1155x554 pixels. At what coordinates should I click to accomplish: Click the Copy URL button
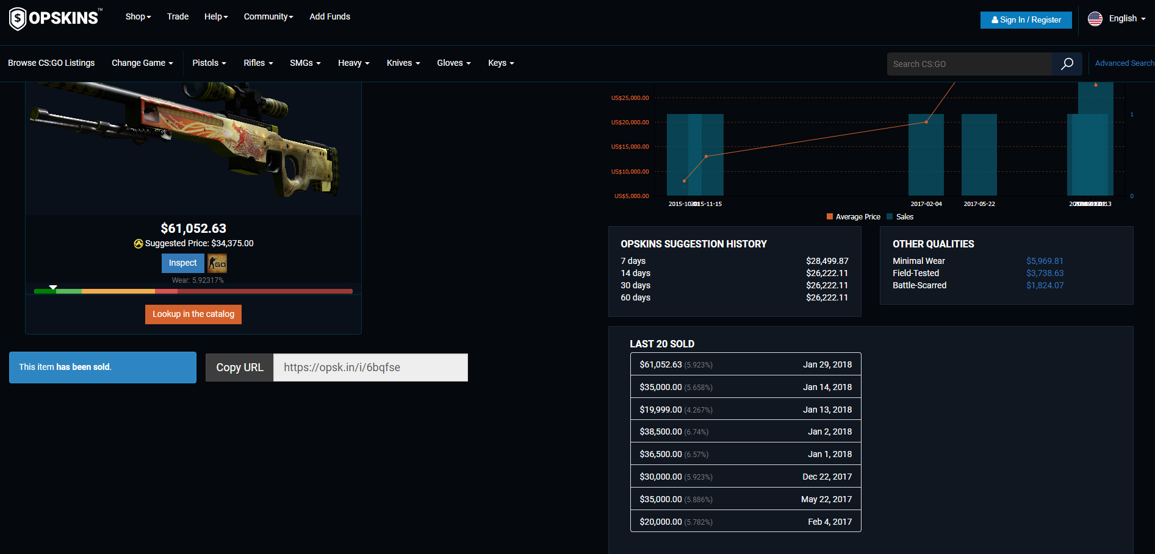tap(240, 368)
